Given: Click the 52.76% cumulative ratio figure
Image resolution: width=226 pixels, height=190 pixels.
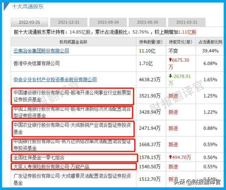Looking at the screenshot, I should coord(141,32).
